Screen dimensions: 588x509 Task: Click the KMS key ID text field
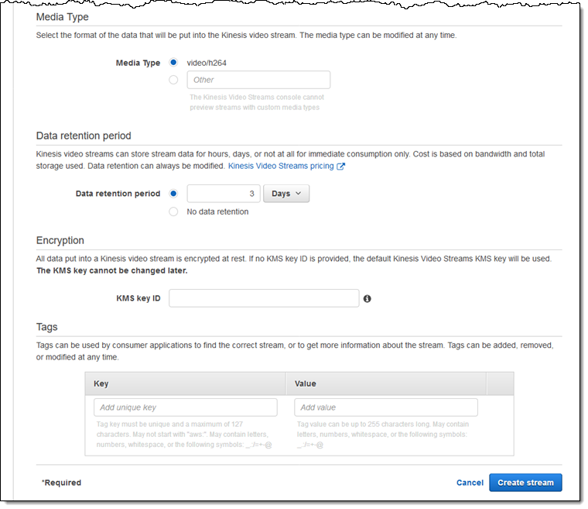click(264, 298)
